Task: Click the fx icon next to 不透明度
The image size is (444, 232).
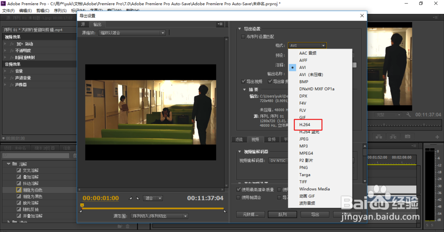Action: [12, 51]
